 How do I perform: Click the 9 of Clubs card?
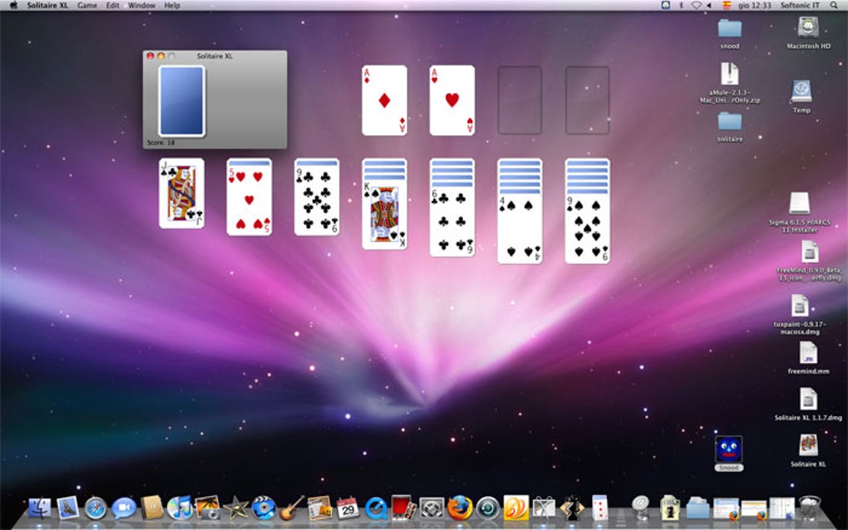pos(317,200)
